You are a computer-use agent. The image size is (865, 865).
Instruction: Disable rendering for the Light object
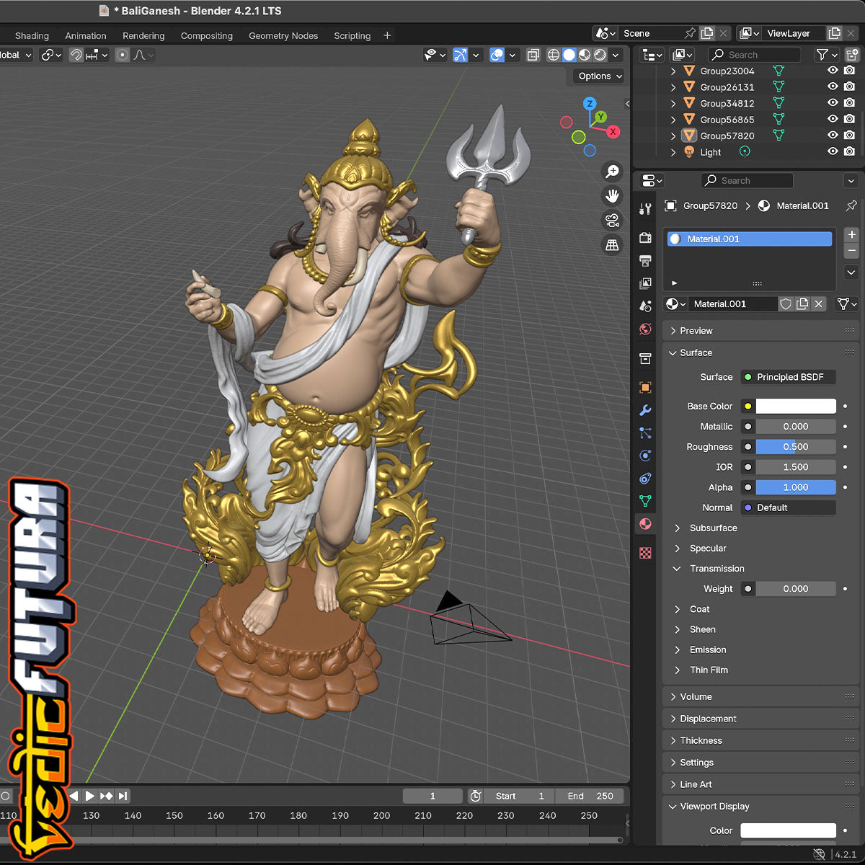pos(849,151)
